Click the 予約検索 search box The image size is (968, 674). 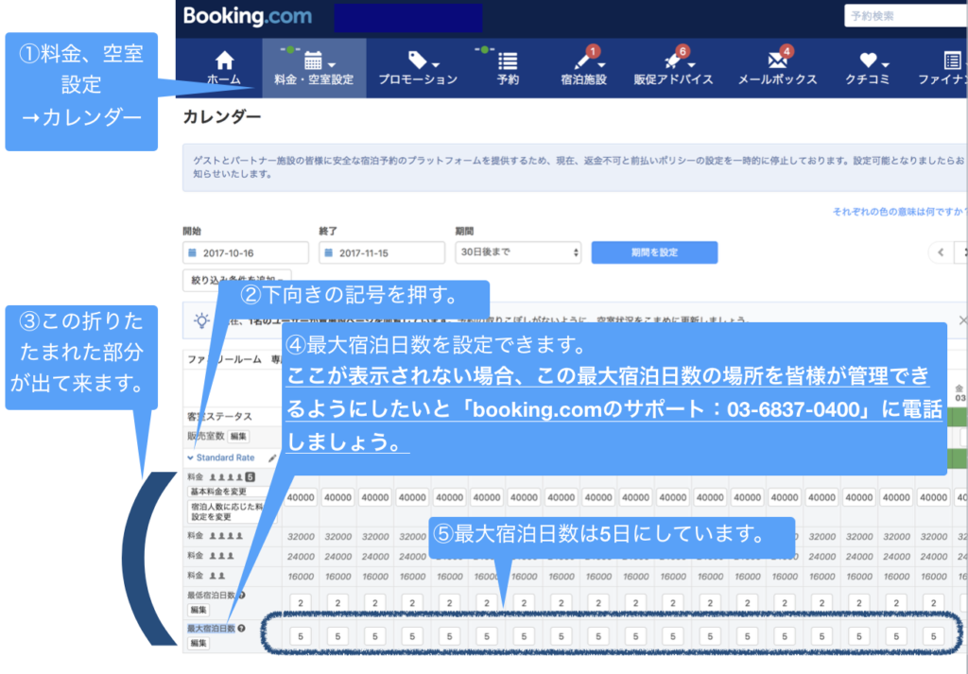903,16
